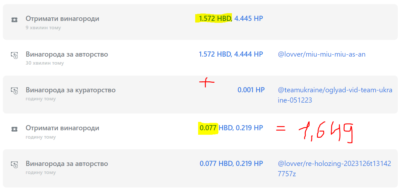Click the handwritten red 1,649 annotation
The image size is (402, 192).
[x=326, y=133]
